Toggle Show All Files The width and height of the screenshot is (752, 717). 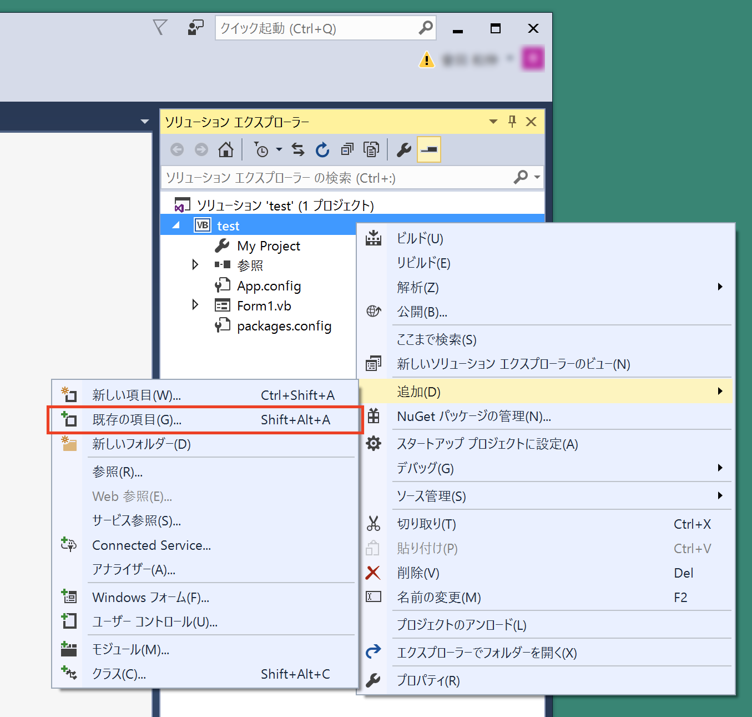tap(371, 149)
